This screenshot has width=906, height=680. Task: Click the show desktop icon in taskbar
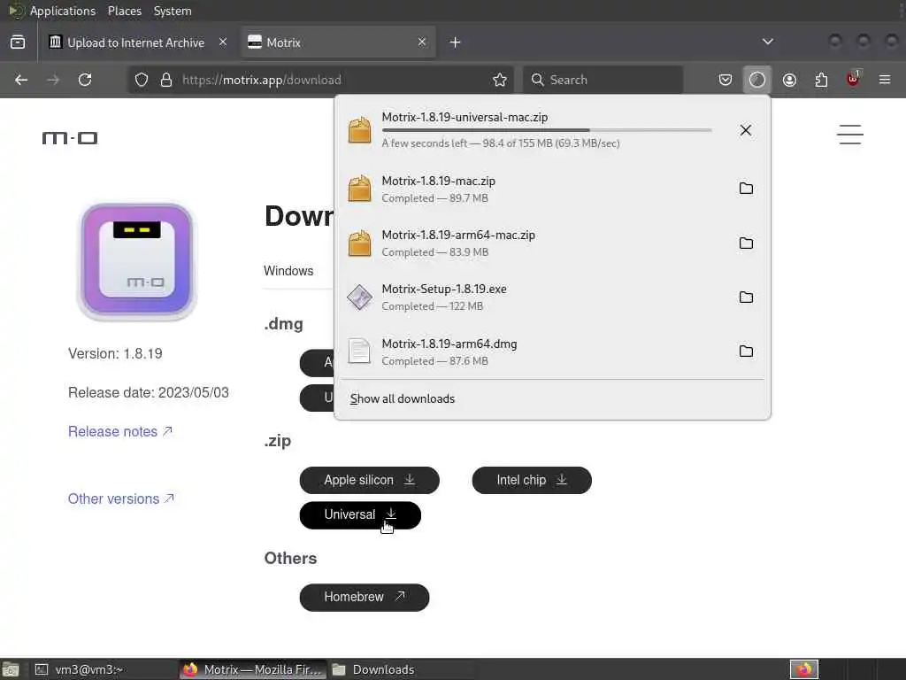tap(11, 669)
